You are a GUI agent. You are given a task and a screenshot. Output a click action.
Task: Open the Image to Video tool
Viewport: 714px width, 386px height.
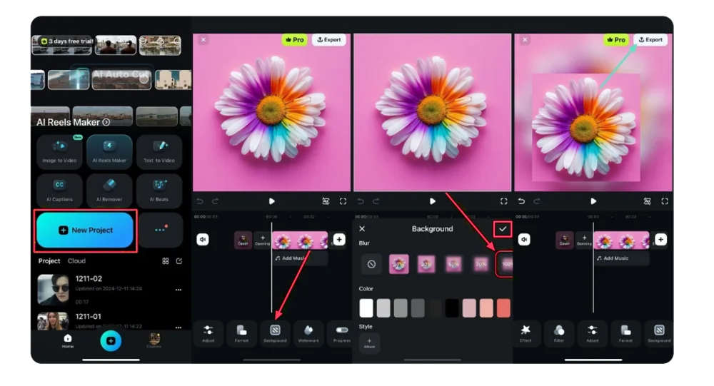[x=59, y=151]
